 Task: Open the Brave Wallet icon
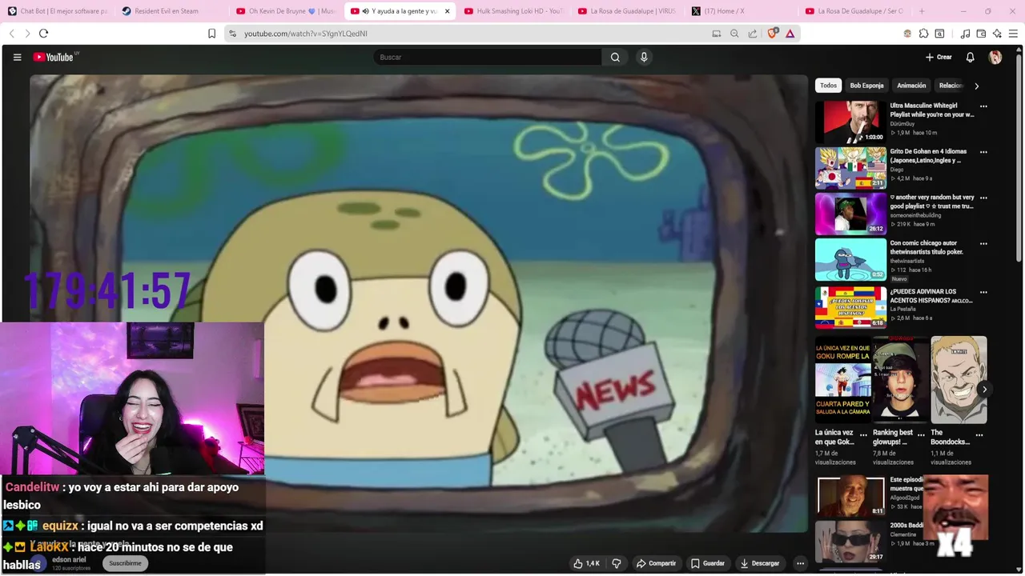(x=981, y=34)
